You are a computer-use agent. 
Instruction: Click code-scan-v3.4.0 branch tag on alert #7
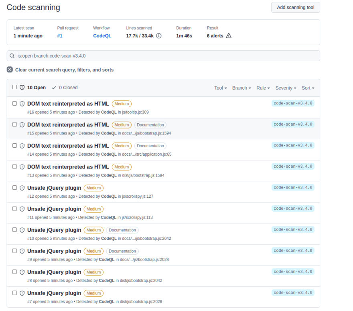point(293,293)
